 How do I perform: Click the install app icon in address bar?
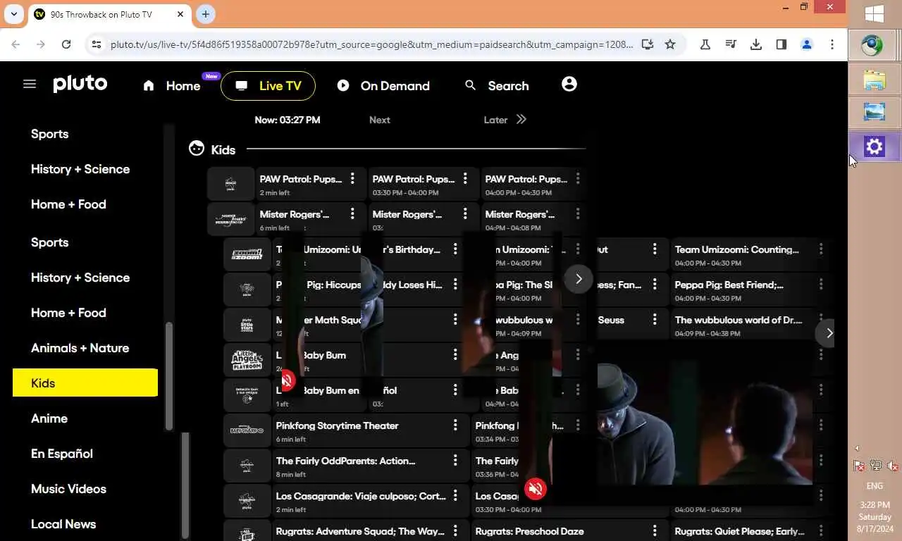(648, 44)
